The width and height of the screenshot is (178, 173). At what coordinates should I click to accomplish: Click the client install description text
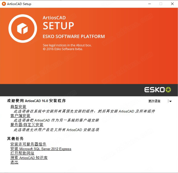56,120
